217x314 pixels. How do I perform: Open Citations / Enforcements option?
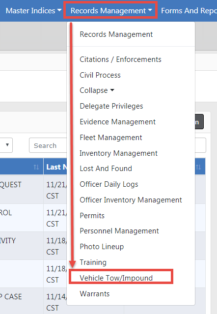[120, 59]
